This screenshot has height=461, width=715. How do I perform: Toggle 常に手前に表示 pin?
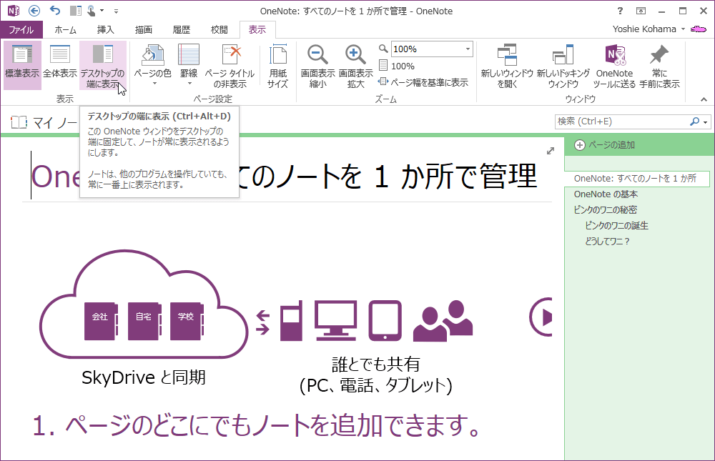(659, 66)
